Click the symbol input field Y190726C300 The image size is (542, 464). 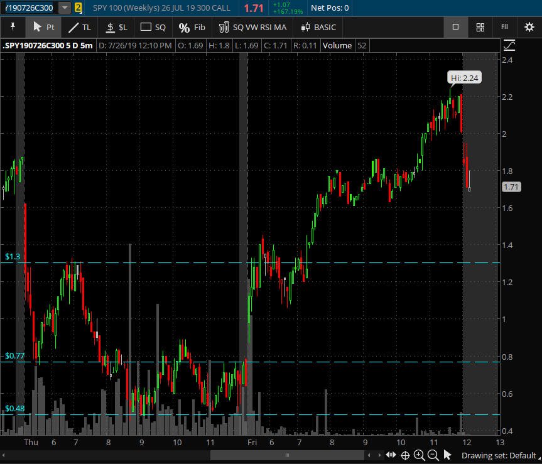point(30,8)
